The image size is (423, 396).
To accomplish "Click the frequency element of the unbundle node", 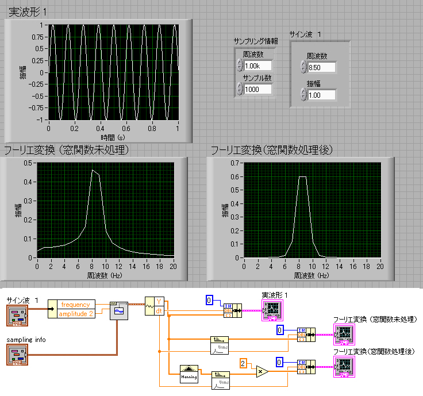I will tap(75, 304).
